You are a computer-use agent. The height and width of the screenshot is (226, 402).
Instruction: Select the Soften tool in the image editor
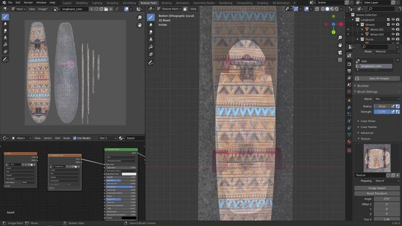5,24
